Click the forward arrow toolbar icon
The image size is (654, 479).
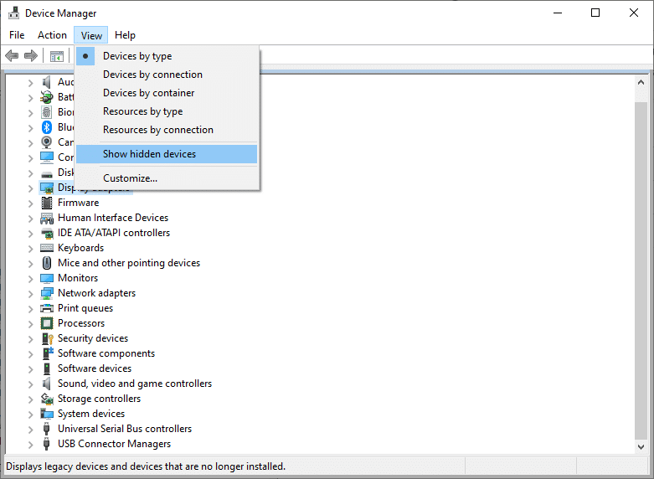click(x=31, y=56)
